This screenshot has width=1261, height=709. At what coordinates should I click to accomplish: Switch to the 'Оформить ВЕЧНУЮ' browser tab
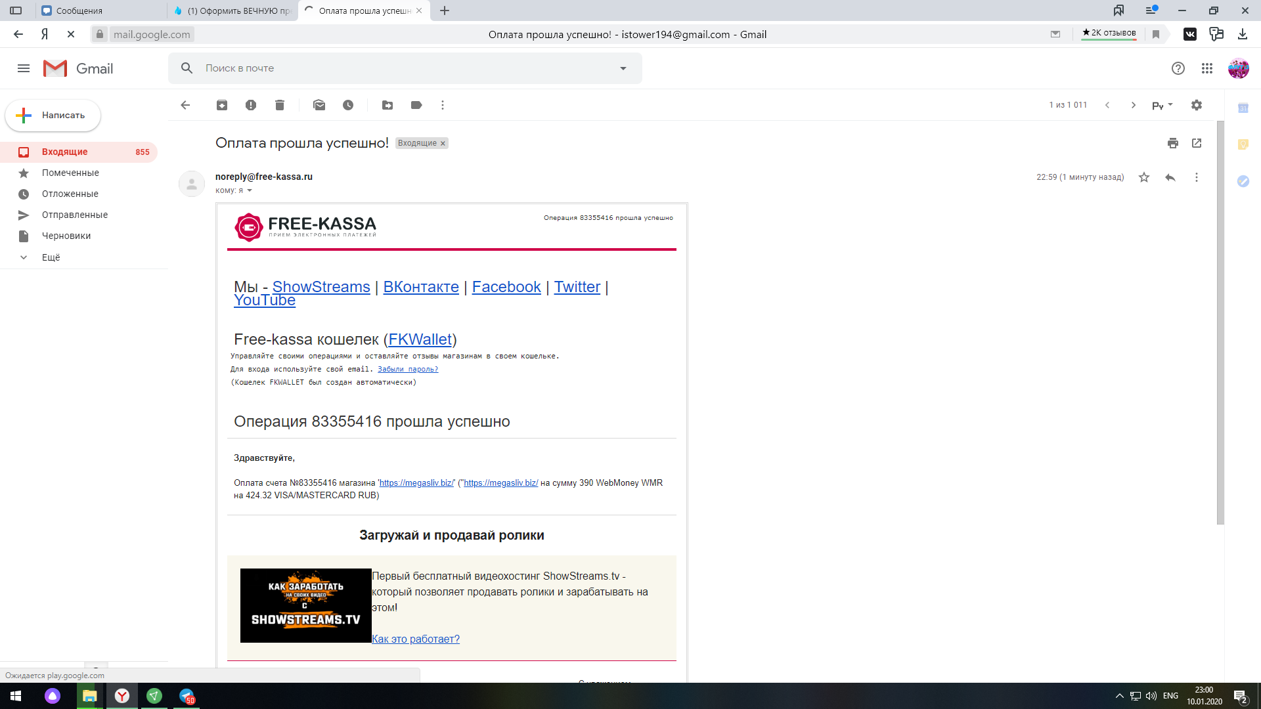[233, 11]
